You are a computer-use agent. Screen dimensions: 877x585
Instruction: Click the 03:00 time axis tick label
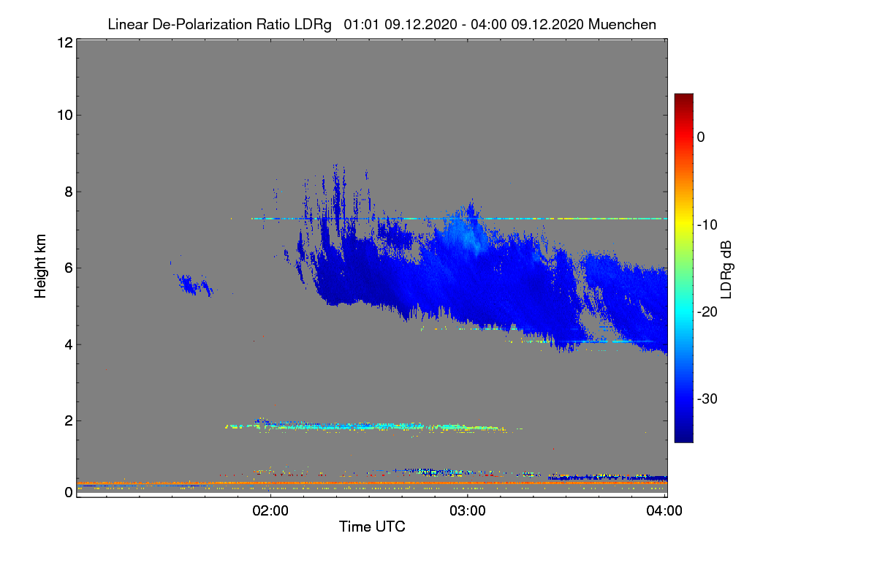tap(468, 511)
